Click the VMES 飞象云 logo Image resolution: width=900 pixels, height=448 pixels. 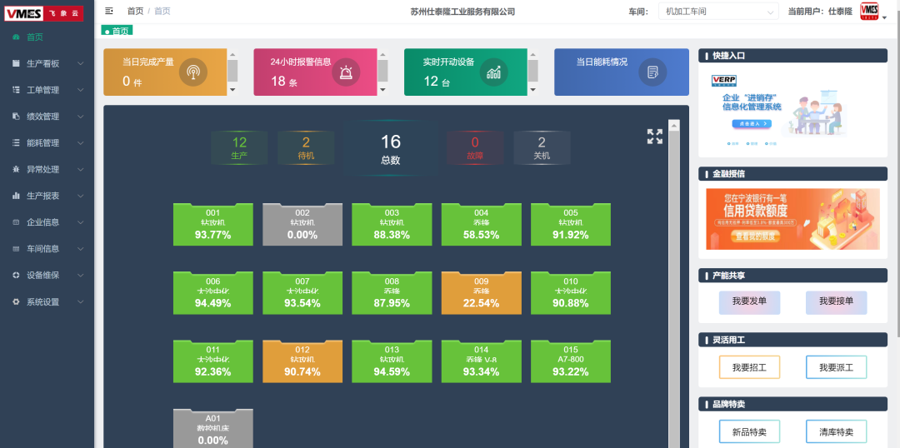[x=43, y=13]
